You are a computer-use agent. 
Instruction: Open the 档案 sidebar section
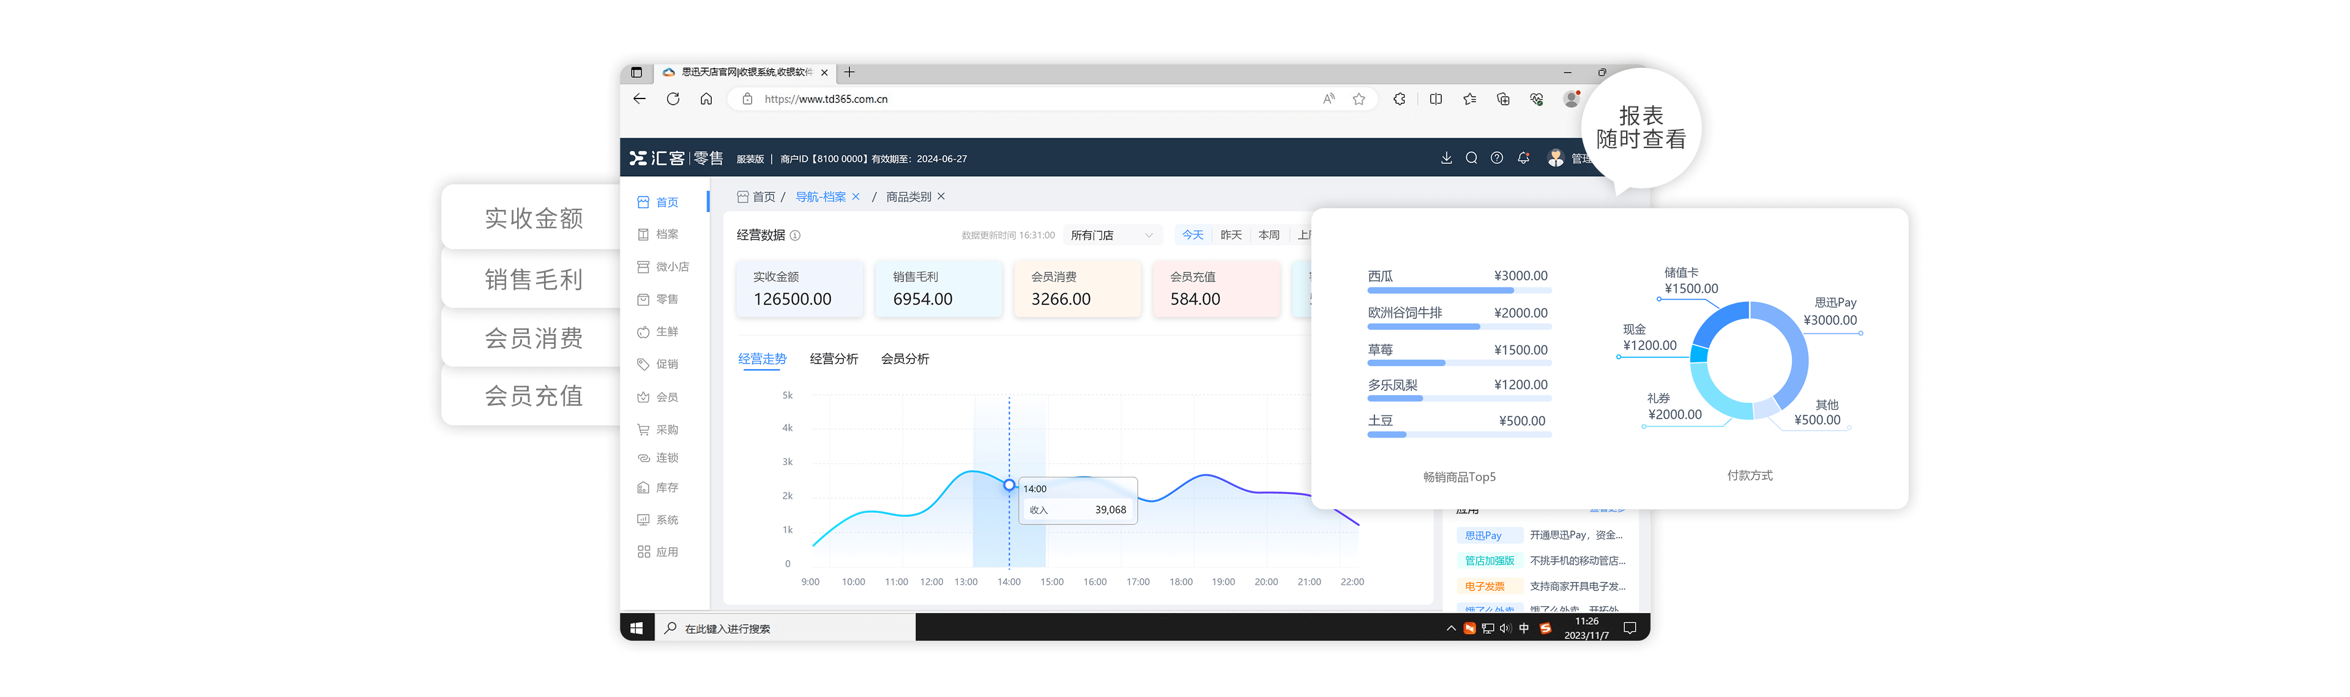coord(658,234)
